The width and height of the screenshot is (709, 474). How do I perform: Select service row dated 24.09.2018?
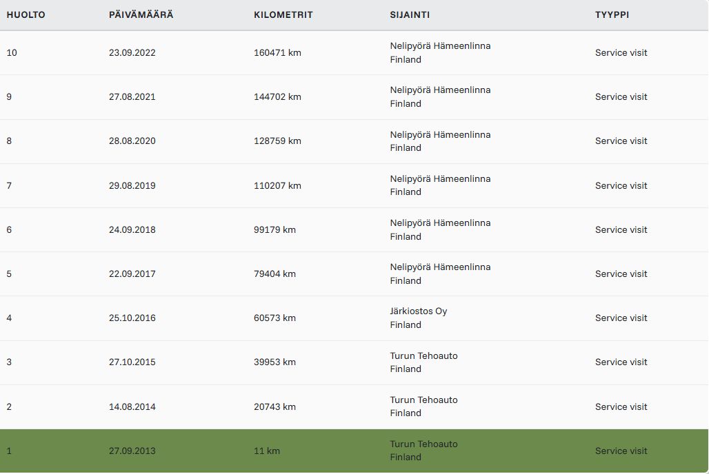click(x=354, y=230)
